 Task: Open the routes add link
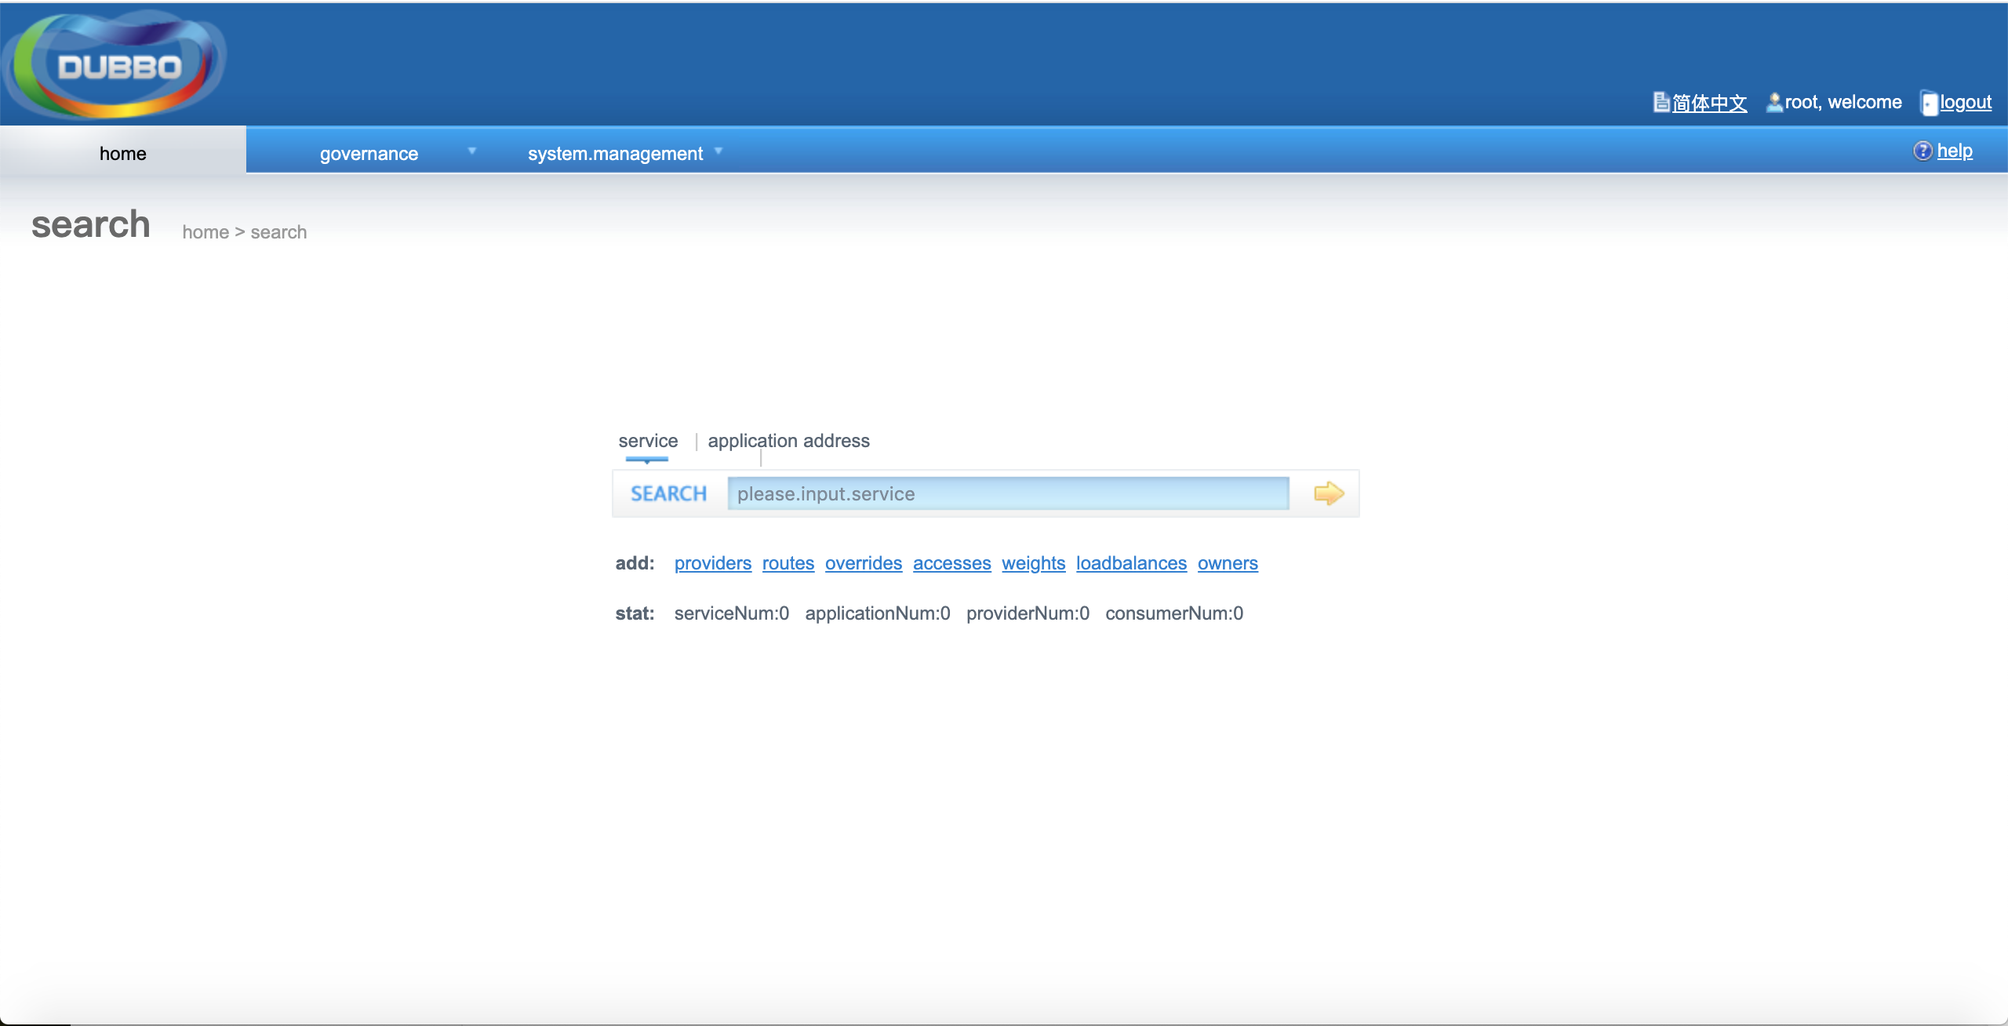coord(788,563)
